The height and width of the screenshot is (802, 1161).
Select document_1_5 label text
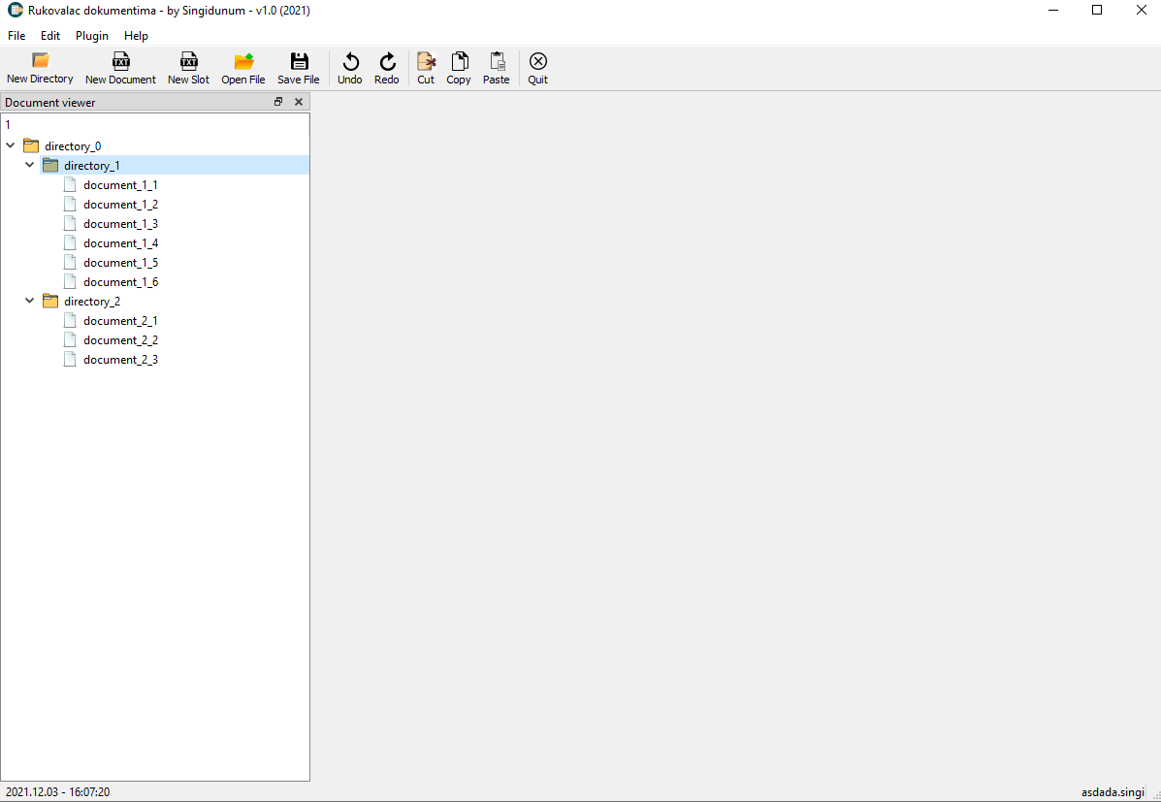[x=120, y=263]
